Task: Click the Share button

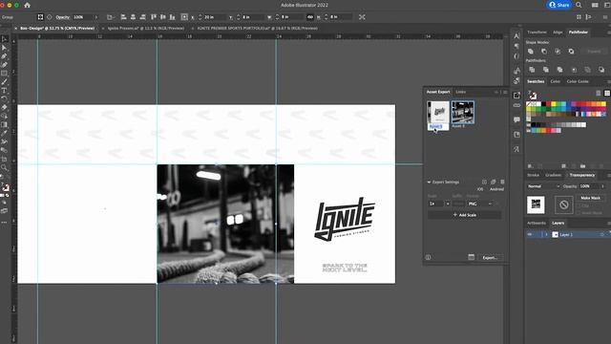Action: point(559,5)
